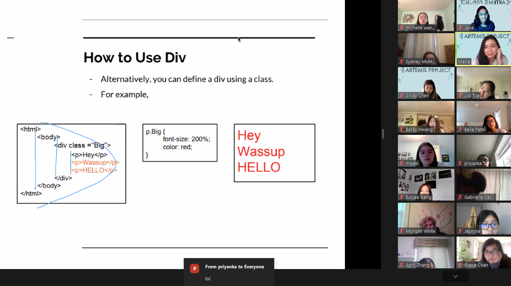Click the 'From priyanka to Everyone' header text
511x286 pixels.
pyautogui.click(x=235, y=267)
